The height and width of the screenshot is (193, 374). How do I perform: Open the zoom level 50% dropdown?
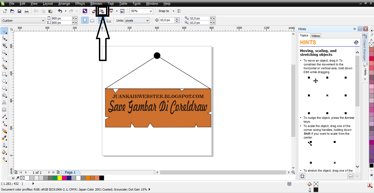[151, 11]
